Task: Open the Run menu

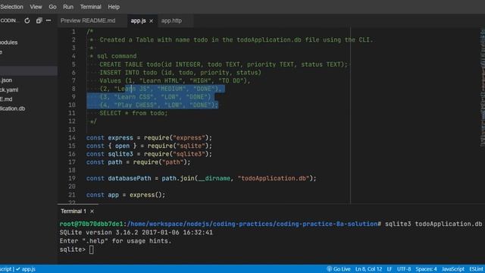Action: click(x=68, y=7)
